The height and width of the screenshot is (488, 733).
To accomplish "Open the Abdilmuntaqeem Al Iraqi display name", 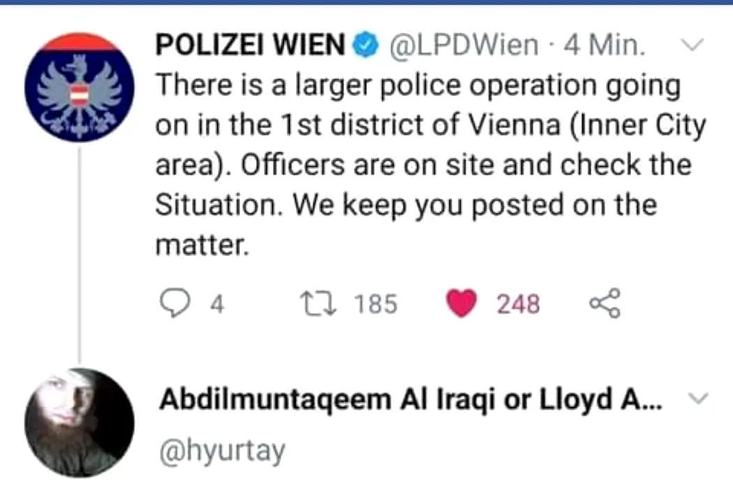I will (x=411, y=400).
